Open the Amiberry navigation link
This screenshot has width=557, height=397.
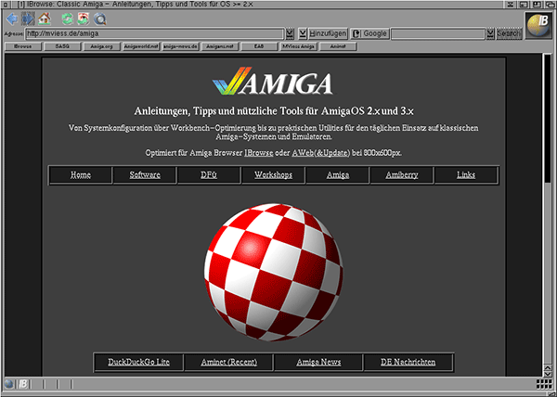tap(402, 175)
